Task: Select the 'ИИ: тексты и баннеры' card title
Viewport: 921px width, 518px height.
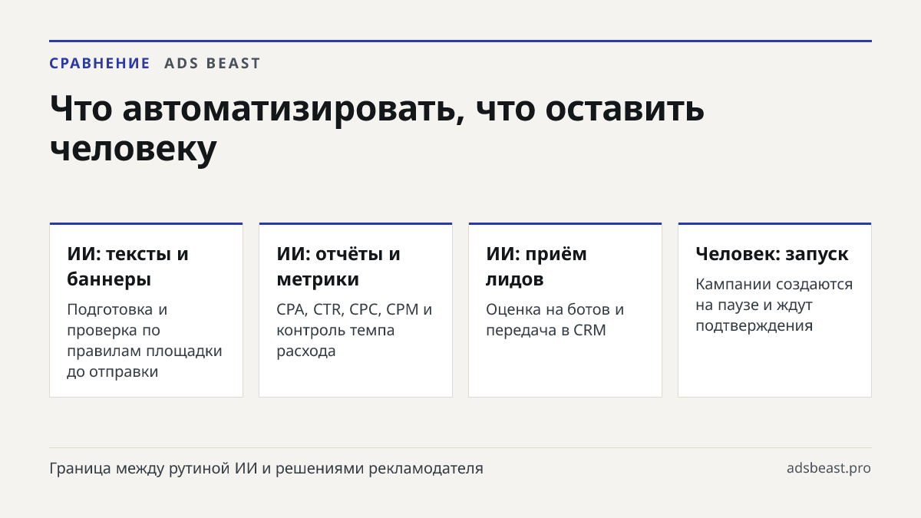Action: click(128, 266)
